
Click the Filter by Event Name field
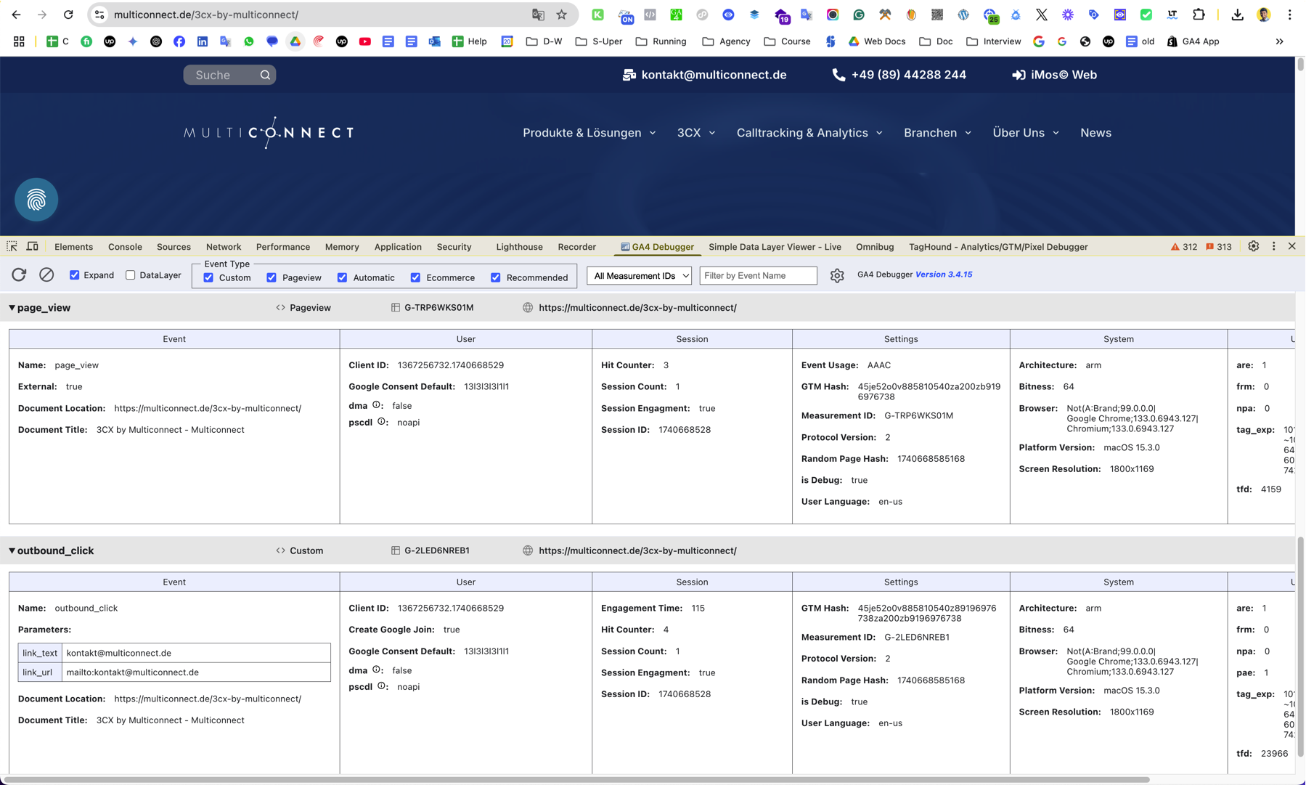pos(758,276)
